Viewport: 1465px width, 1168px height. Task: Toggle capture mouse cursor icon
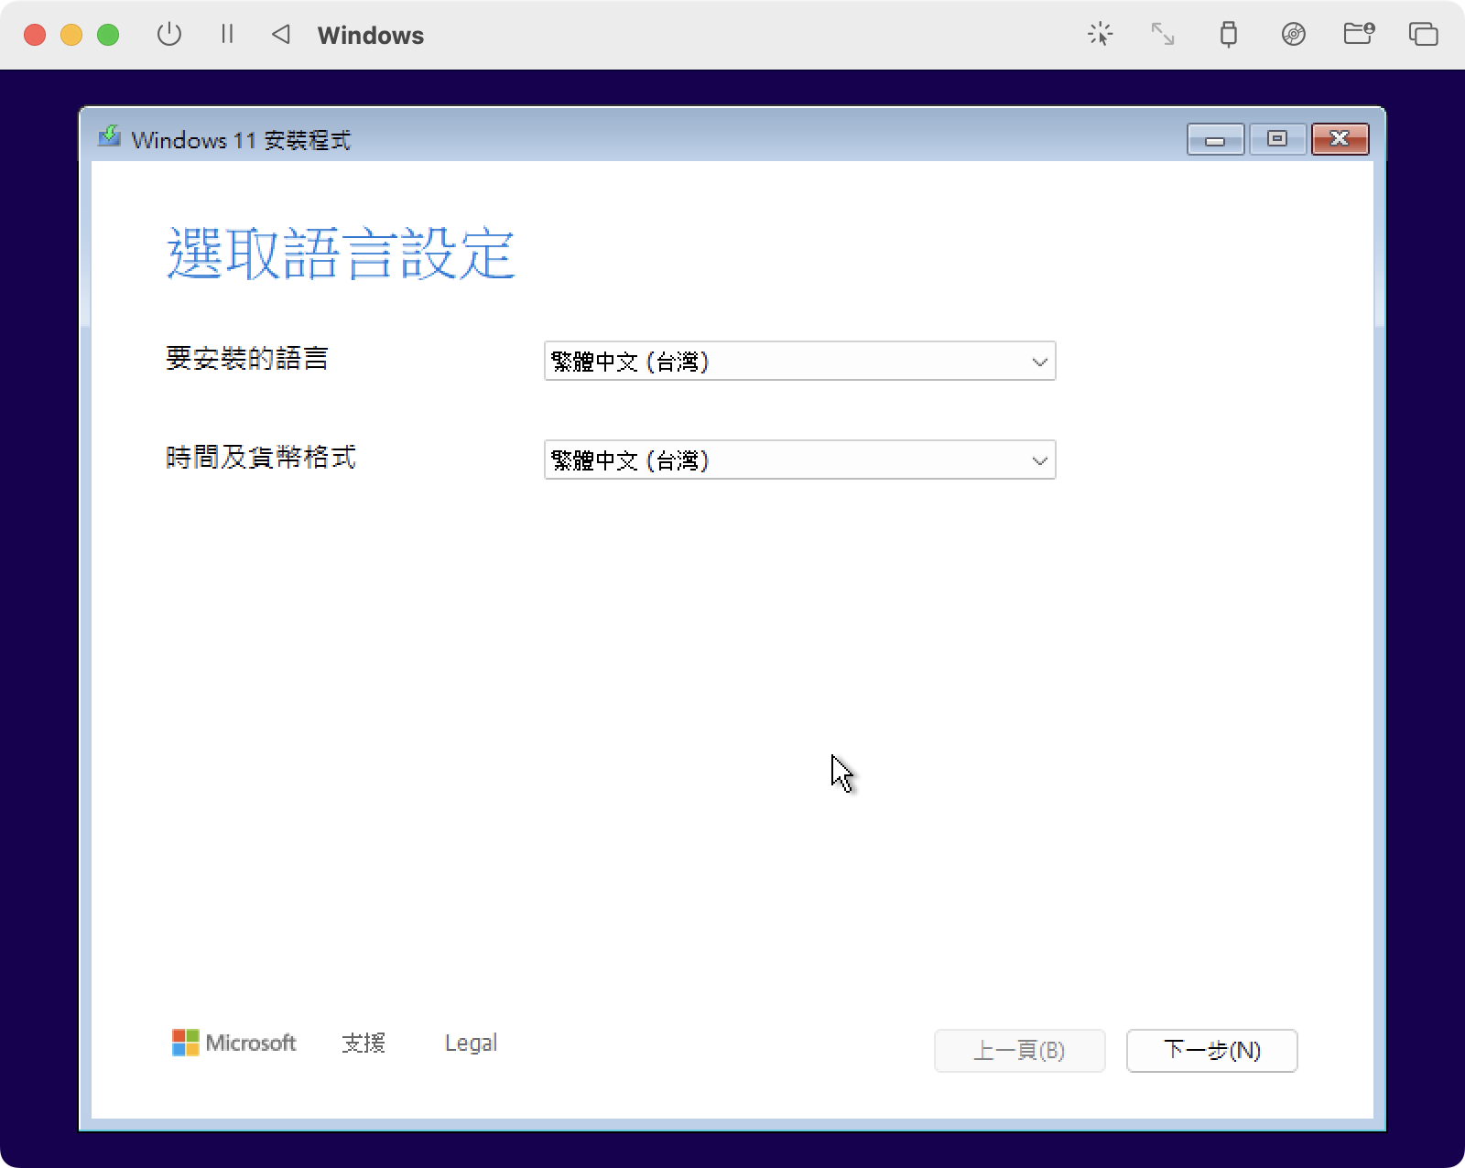tap(1100, 35)
